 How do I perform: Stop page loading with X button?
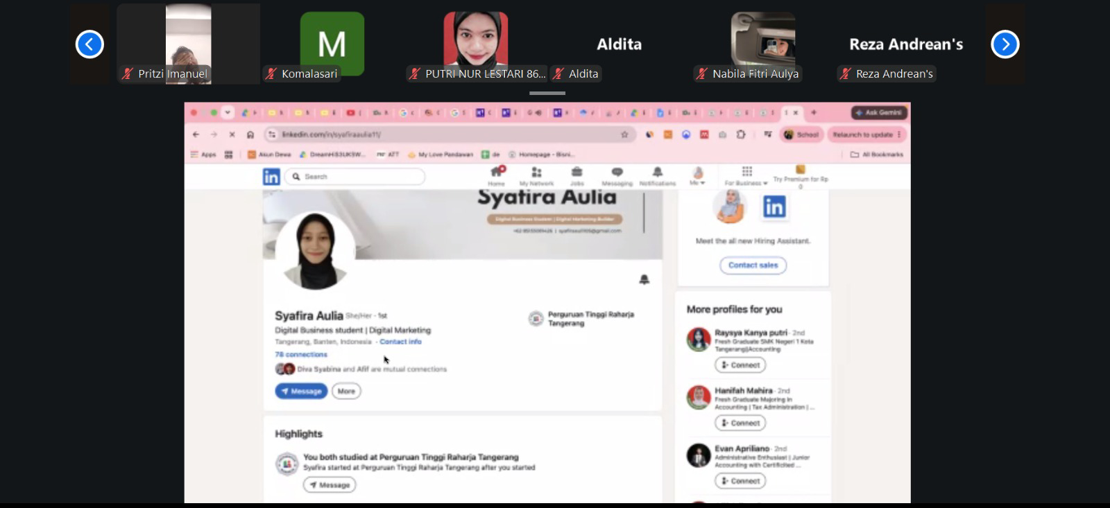(x=232, y=134)
